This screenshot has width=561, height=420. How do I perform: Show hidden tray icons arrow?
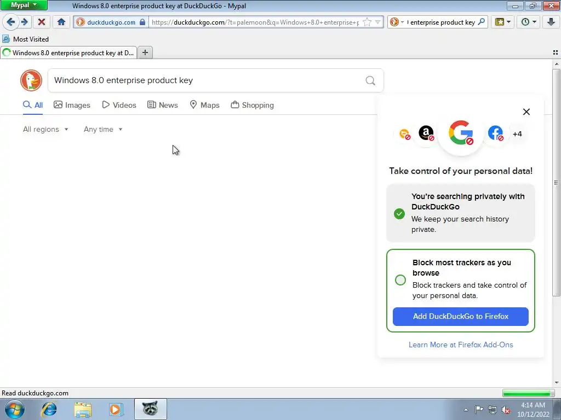(x=466, y=410)
